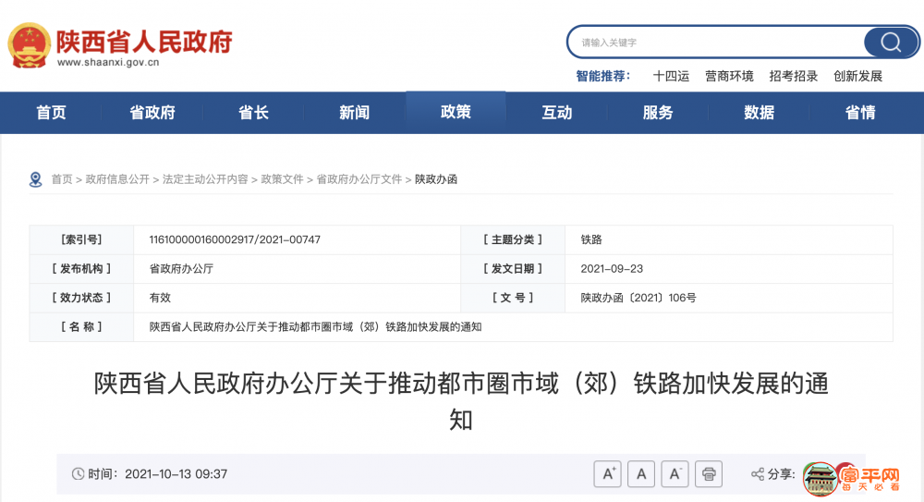The image size is (924, 502).
Task: Click the 智能推荐 label
Action: pos(602,76)
